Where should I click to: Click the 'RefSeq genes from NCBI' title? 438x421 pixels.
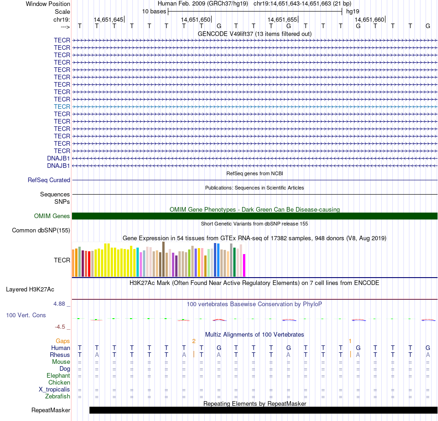[x=255, y=173]
